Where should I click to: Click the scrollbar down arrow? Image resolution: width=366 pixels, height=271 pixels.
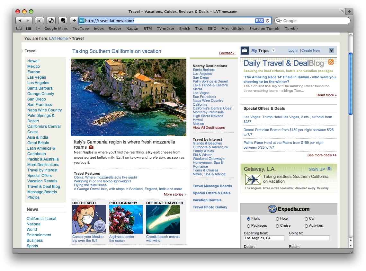pyautogui.click(x=351, y=246)
